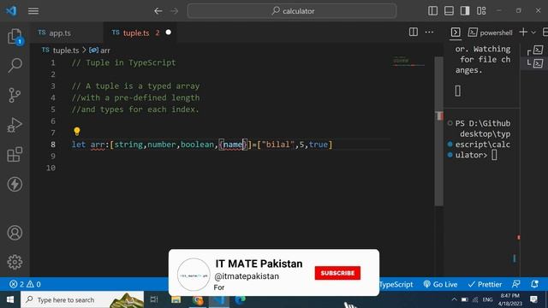The height and width of the screenshot is (308, 548).
Task: Select the first terminal in terminal list
Action: point(539,50)
